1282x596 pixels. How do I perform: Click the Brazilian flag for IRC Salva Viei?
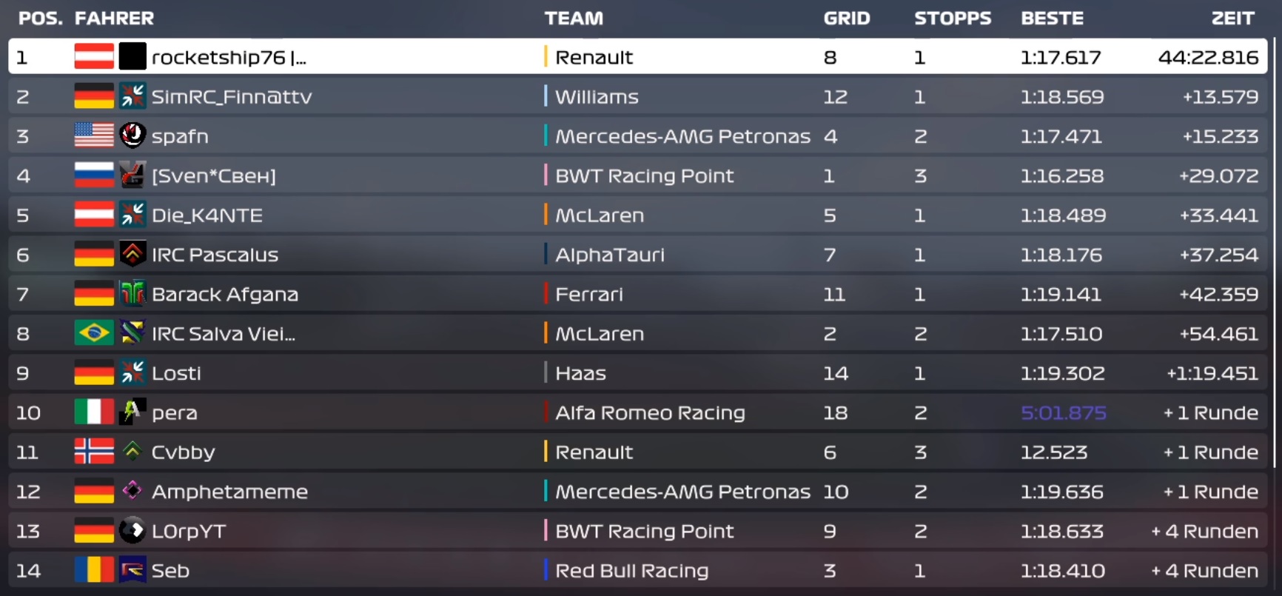coord(94,333)
